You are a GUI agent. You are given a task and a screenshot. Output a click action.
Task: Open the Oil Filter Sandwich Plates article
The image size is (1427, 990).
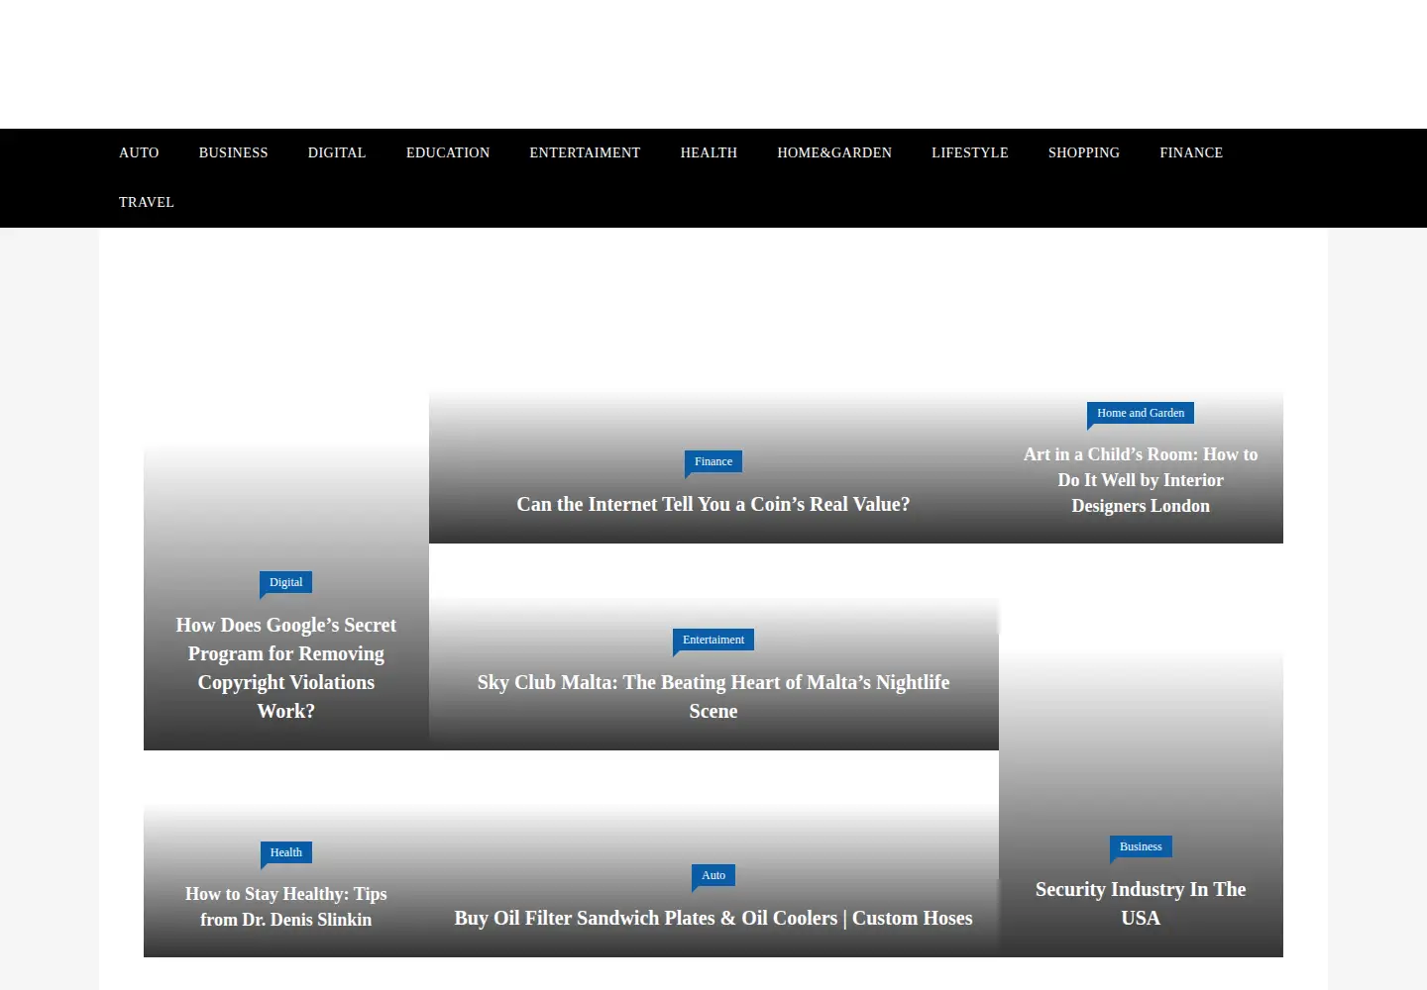click(x=713, y=918)
